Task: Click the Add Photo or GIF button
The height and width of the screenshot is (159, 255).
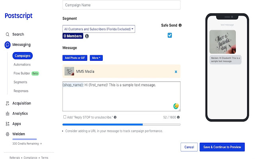Action: tap(75, 58)
